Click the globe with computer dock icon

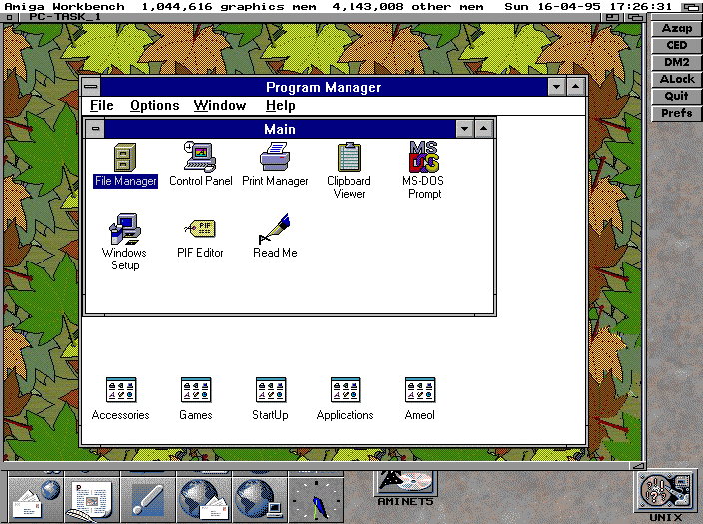tap(260, 499)
